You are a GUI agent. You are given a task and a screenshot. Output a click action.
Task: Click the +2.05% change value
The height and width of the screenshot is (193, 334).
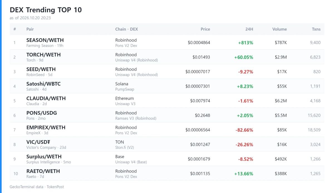(x=245, y=115)
